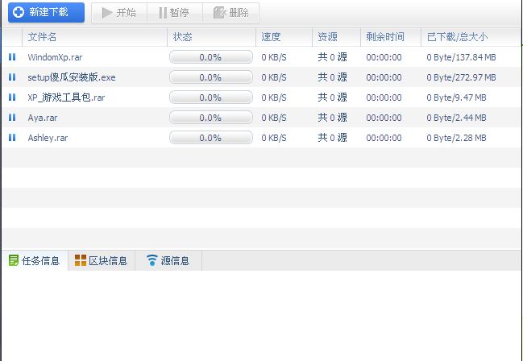Click pause icon beside Aya.rar
The image size is (523, 361).
[x=12, y=118]
